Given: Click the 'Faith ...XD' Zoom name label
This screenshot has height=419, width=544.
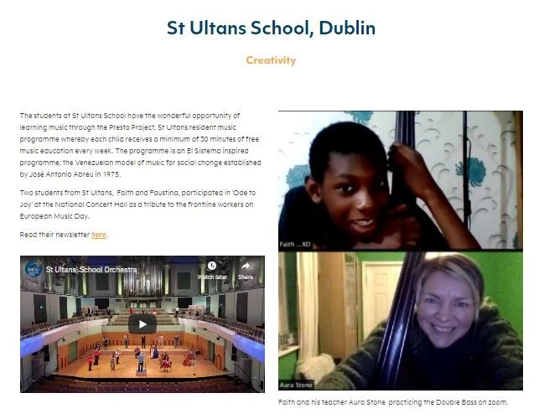Looking at the screenshot, I should pyautogui.click(x=295, y=244).
